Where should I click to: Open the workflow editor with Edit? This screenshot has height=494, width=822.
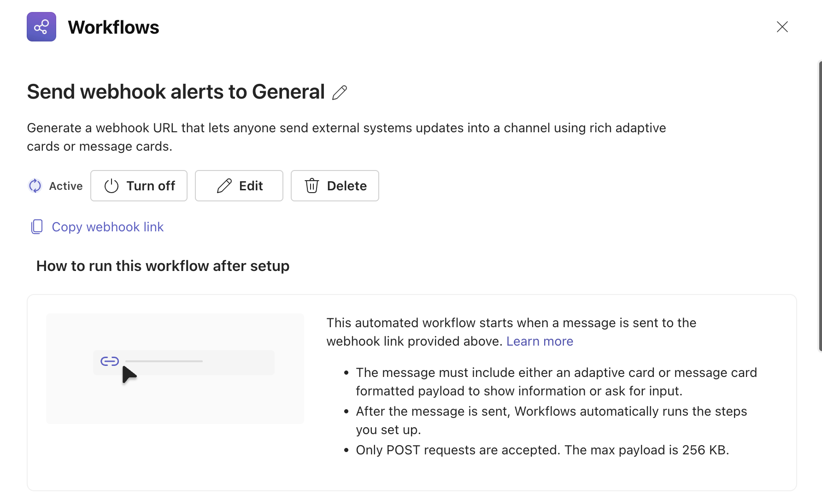click(x=251, y=186)
